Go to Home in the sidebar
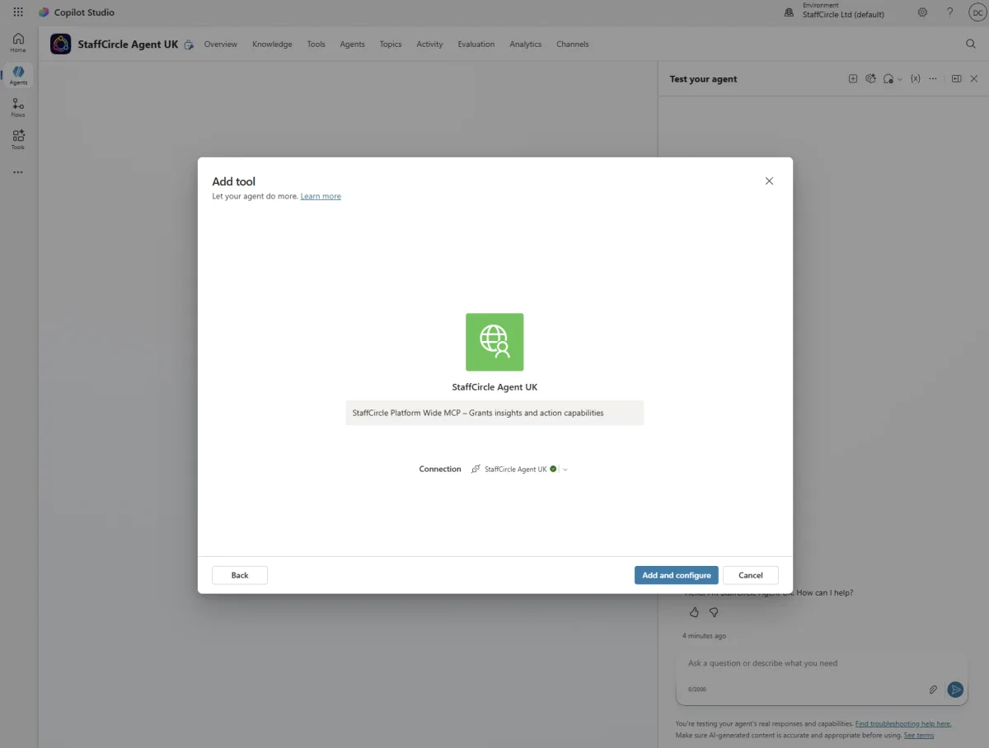The height and width of the screenshot is (748, 989). click(18, 42)
